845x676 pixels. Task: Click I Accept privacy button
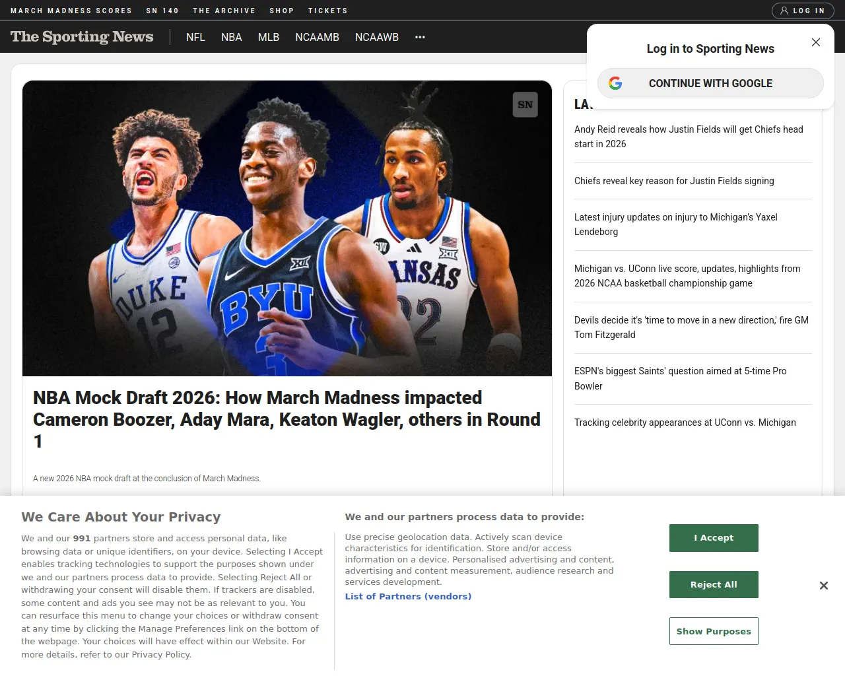tap(713, 538)
